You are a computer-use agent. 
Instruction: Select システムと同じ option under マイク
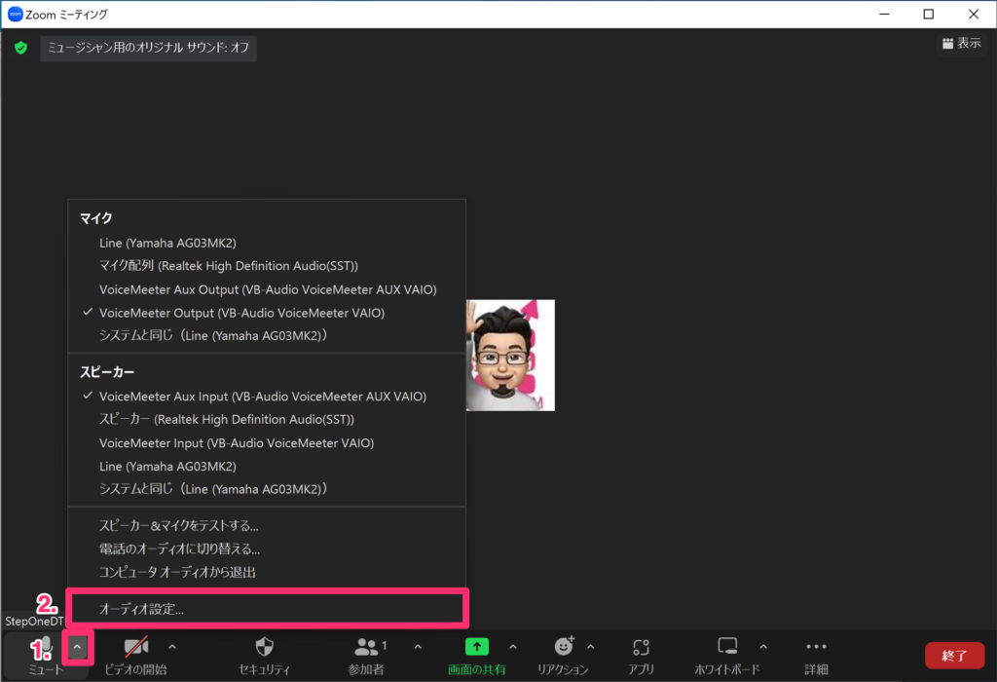pos(267,336)
